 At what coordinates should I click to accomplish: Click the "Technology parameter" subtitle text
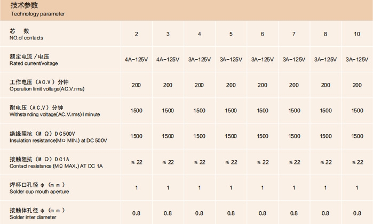click(x=37, y=14)
